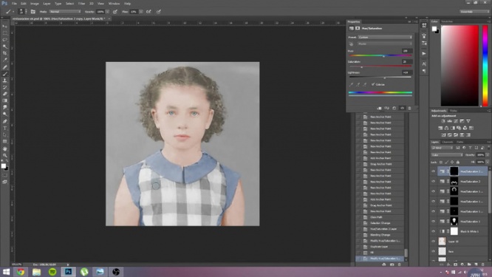Select the Clone Stamp tool
Screen dimensions: 492x277
click(4, 81)
